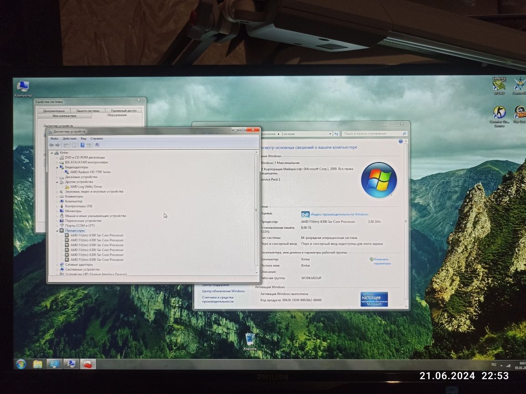The height and width of the screenshot is (394, 526).
Task: Select the AMD Log Utility Driver entry
Action: [86, 187]
